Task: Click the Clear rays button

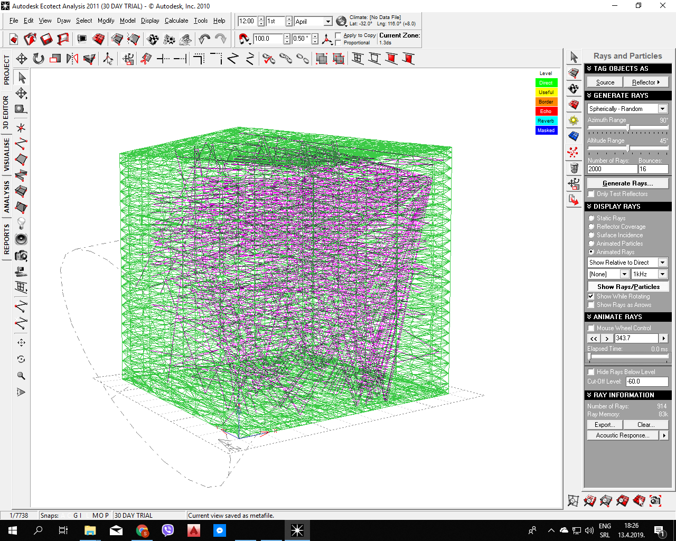Action: (646, 425)
